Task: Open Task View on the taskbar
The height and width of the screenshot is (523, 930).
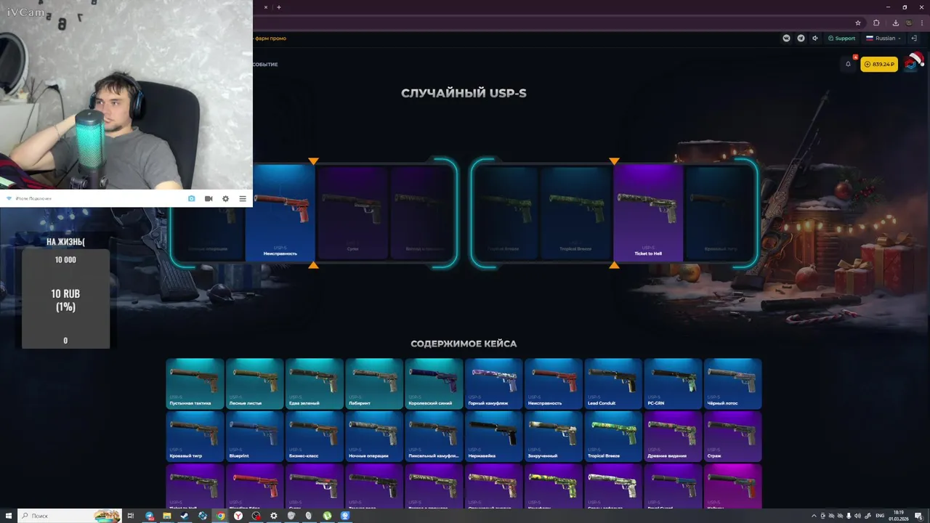Action: pos(132,516)
